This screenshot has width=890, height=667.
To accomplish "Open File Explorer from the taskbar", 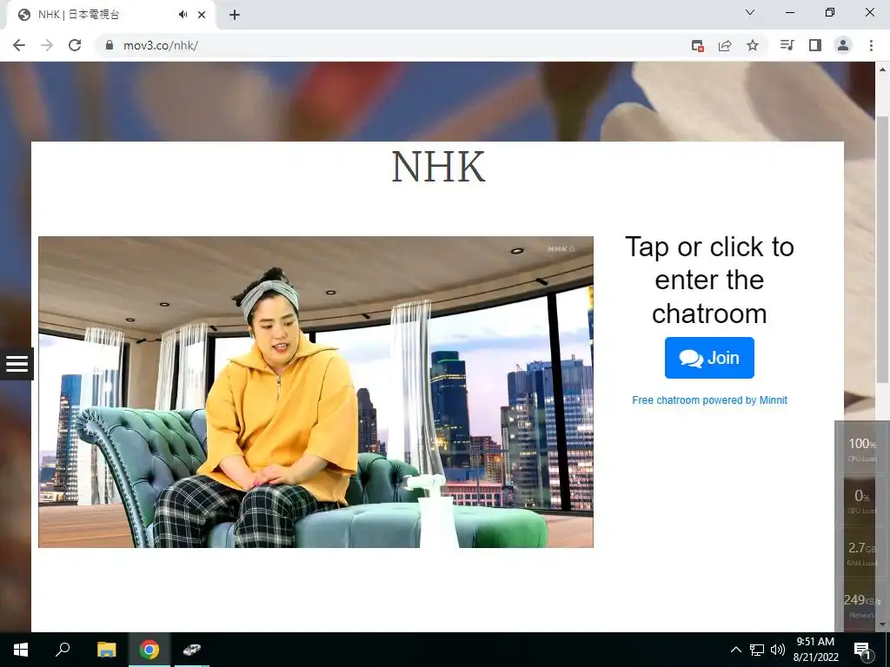I will [106, 650].
